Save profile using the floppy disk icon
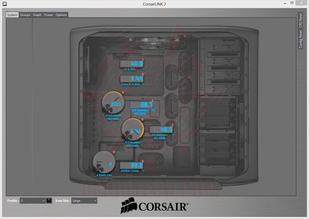Viewport: 309px width, 219px height. 49,201
